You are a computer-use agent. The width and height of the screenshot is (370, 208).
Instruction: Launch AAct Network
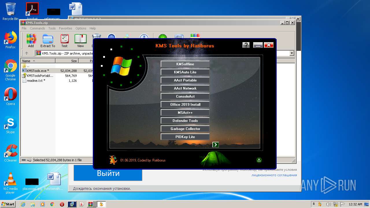click(185, 88)
